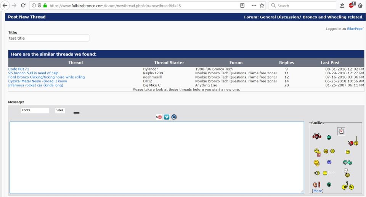Click the tracking protection shield icon

coord(39,5)
